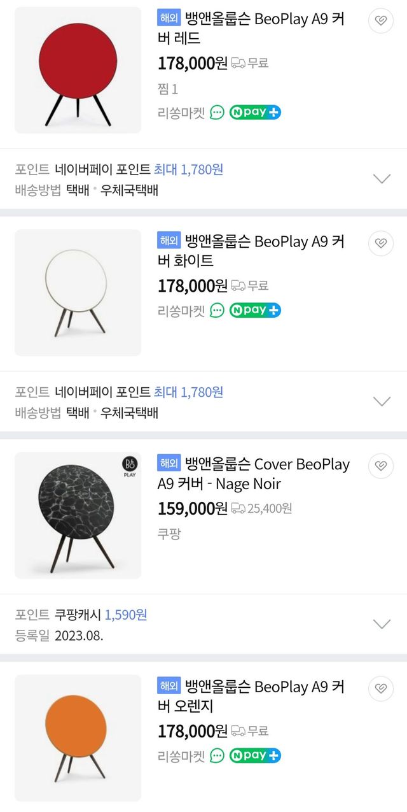Toggle wishlist heart for orange BeoPlay A9 cover
This screenshot has height=812, width=407.
tap(381, 688)
